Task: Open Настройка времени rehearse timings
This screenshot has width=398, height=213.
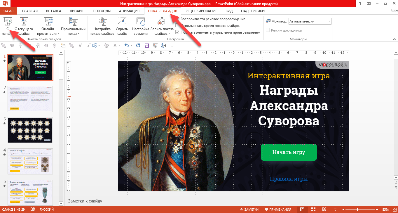Action: (141, 26)
